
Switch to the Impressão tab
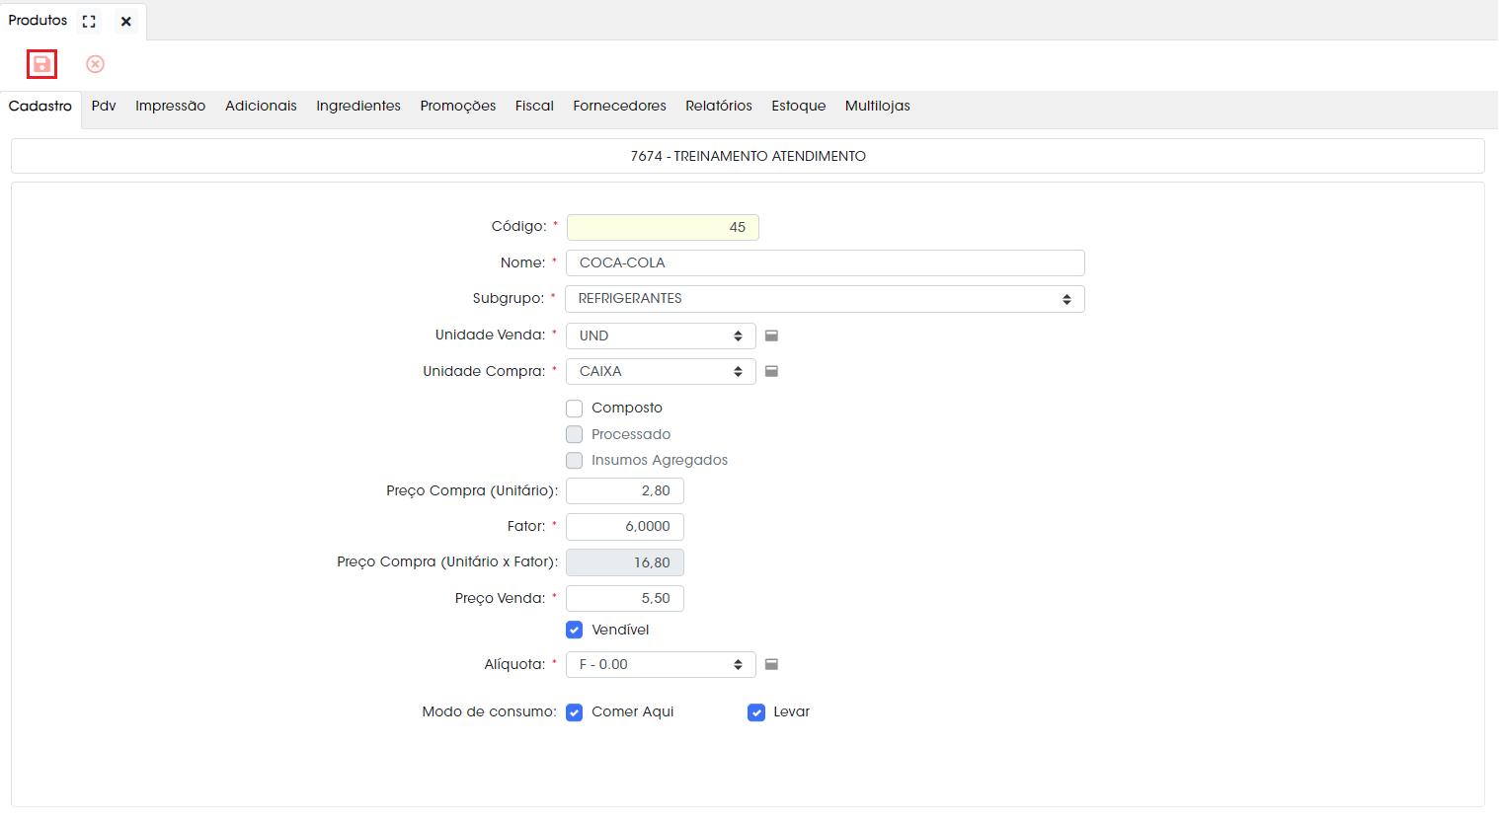pyautogui.click(x=171, y=106)
